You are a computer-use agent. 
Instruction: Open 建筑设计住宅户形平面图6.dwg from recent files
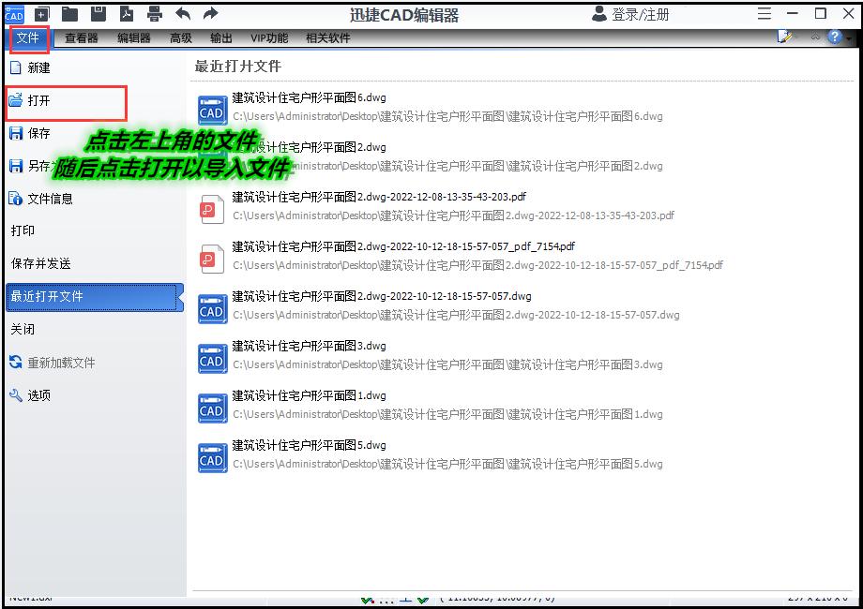point(310,97)
